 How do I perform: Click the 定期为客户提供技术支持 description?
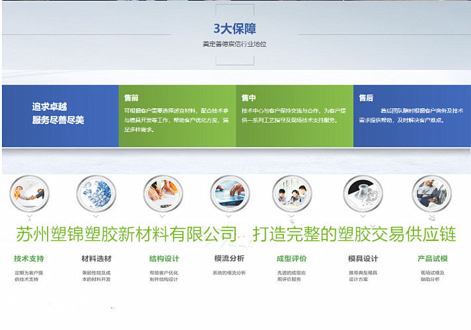pyautogui.click(x=29, y=276)
